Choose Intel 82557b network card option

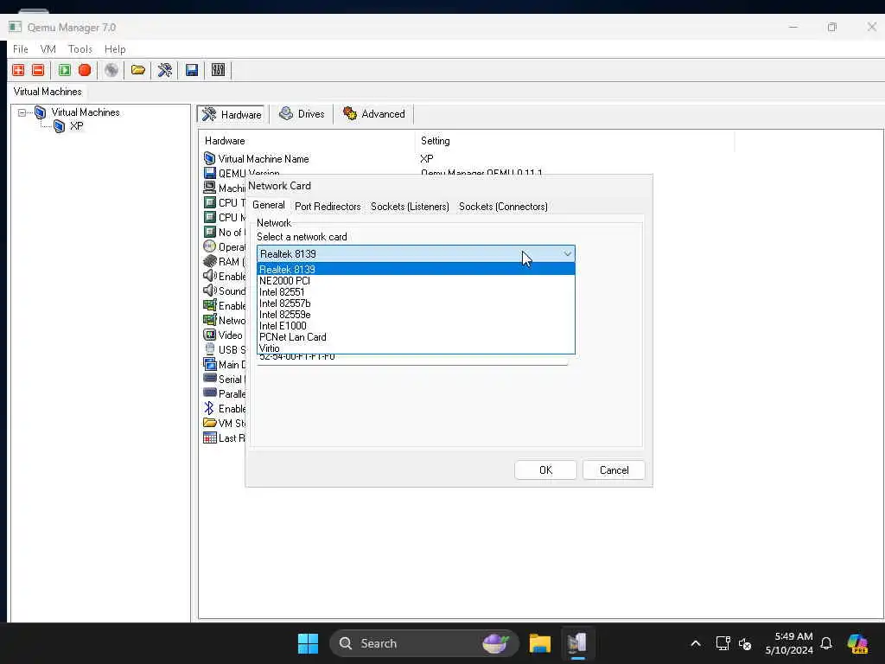click(416, 303)
